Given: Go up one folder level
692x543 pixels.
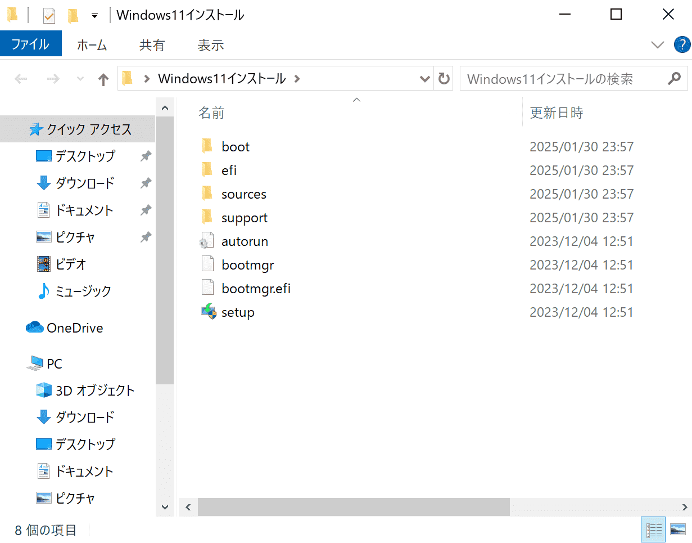Looking at the screenshot, I should click(103, 79).
